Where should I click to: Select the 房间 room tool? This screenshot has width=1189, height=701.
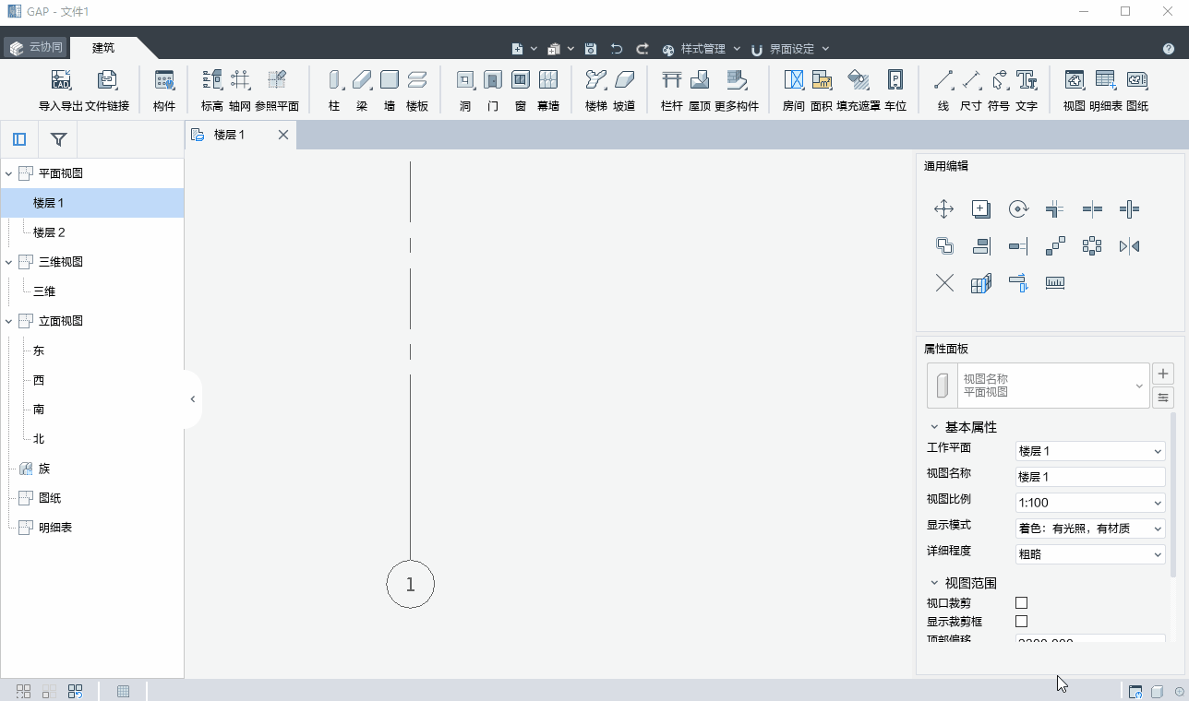click(794, 90)
